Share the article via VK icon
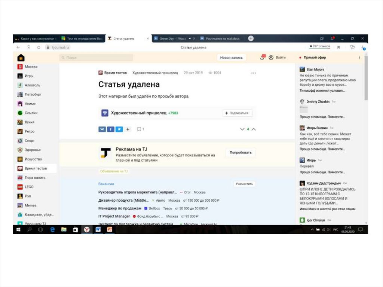The width and height of the screenshot is (383, 287). pyautogui.click(x=102, y=129)
